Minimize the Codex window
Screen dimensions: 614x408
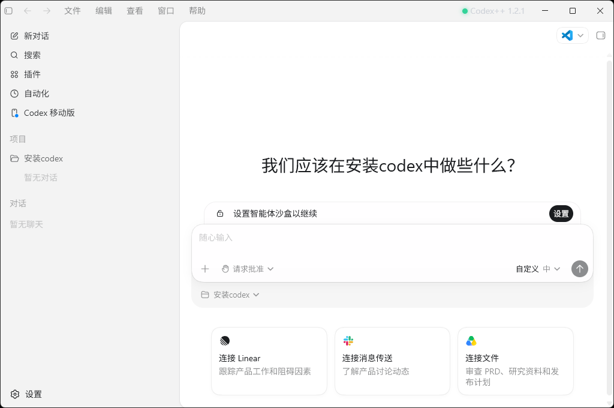click(x=545, y=11)
